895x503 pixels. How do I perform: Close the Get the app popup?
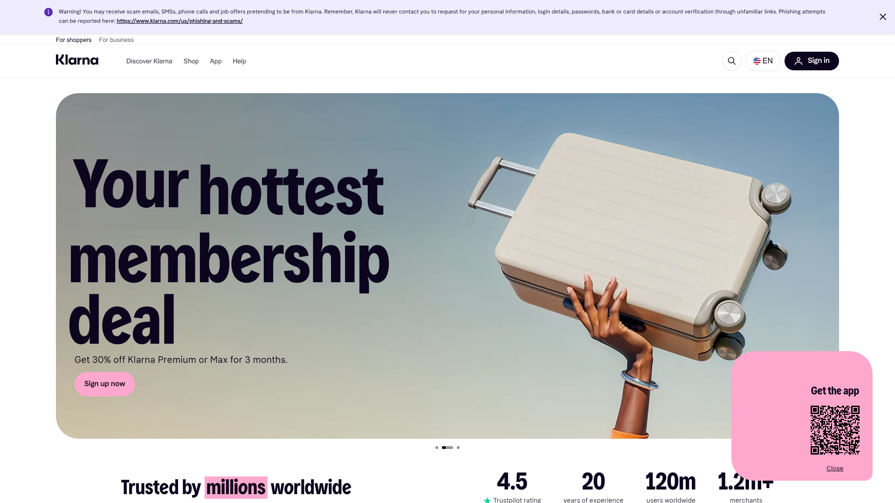(x=835, y=469)
